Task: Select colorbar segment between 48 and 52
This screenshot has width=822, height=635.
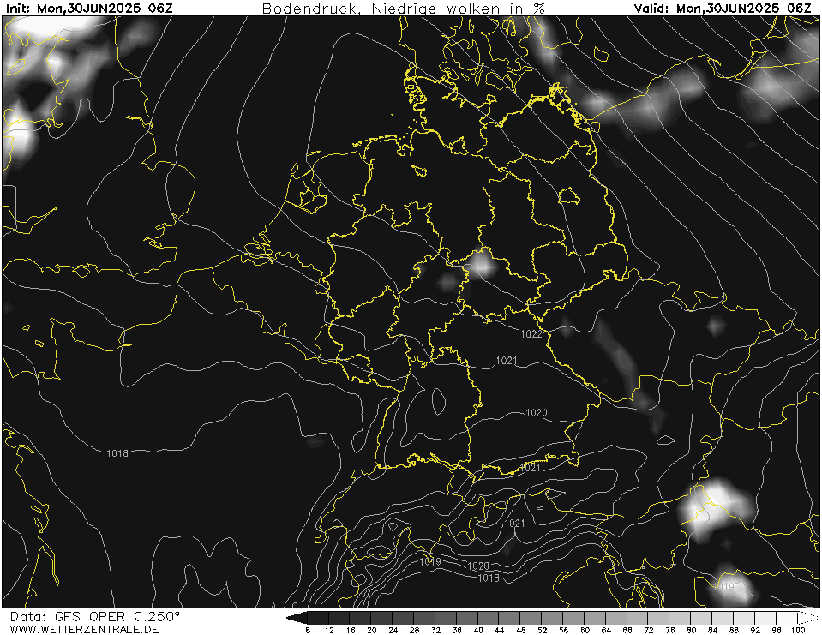Action: click(531, 618)
